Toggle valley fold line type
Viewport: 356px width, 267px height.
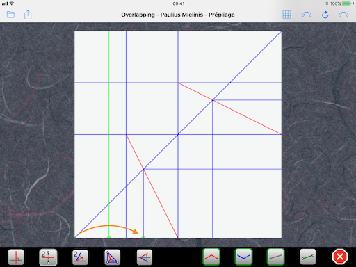(243, 257)
